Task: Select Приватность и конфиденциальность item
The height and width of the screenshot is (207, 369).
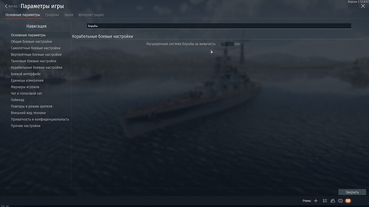Action: coord(40,119)
